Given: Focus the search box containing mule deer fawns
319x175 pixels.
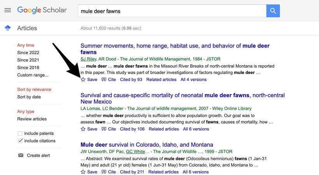Looking at the screenshot, I should click(172, 11).
